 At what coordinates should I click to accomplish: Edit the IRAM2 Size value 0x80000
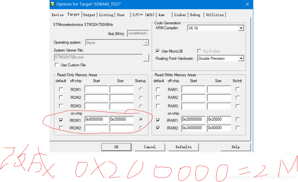coord(219,128)
